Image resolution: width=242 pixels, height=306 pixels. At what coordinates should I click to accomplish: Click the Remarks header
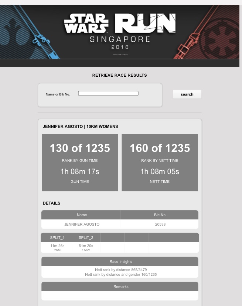point(120,286)
